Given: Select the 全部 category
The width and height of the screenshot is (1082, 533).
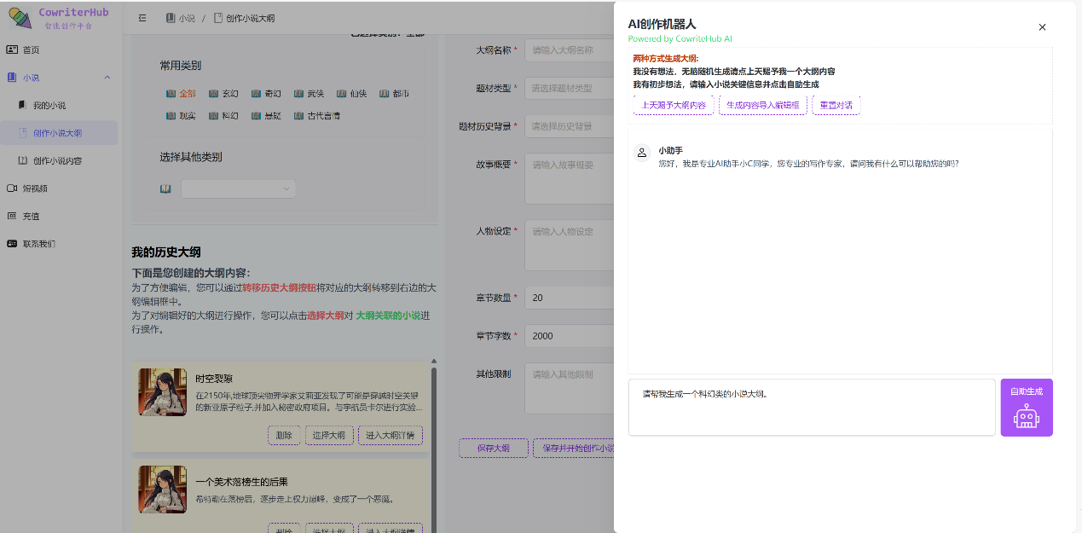Looking at the screenshot, I should pos(181,93).
